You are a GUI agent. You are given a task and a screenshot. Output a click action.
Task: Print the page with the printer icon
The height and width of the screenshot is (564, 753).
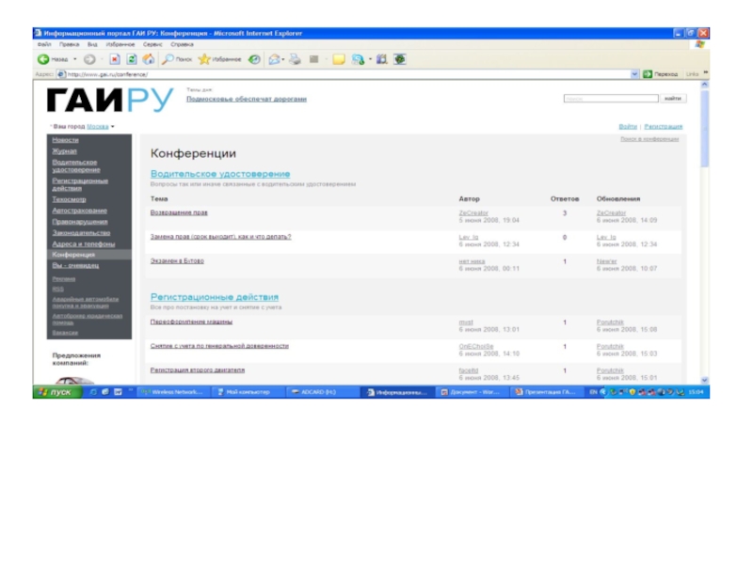pyautogui.click(x=295, y=59)
